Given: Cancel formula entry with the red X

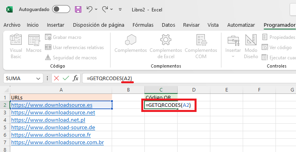Looking at the screenshot, I should (x=56, y=78).
